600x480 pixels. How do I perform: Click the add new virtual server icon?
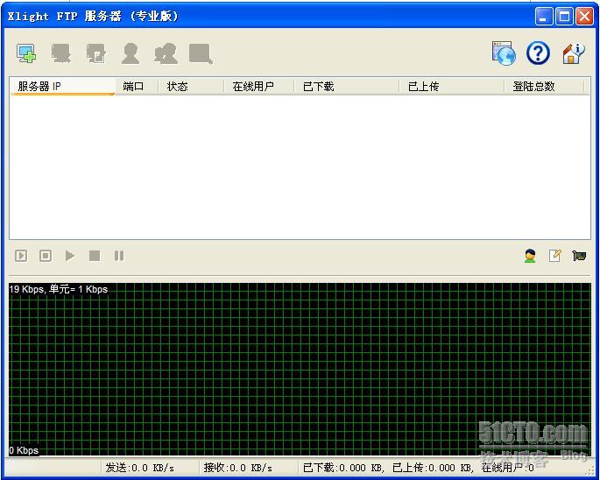point(26,53)
